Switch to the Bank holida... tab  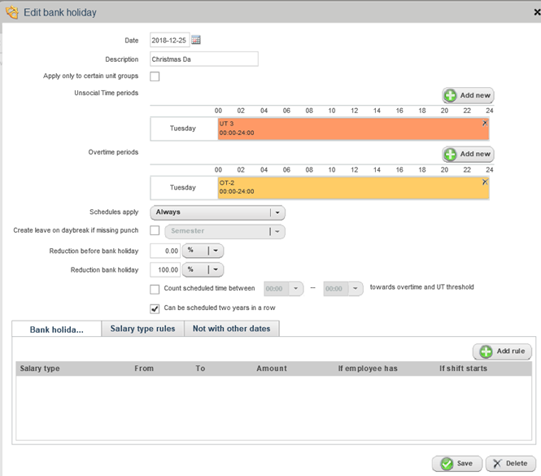[x=57, y=329]
